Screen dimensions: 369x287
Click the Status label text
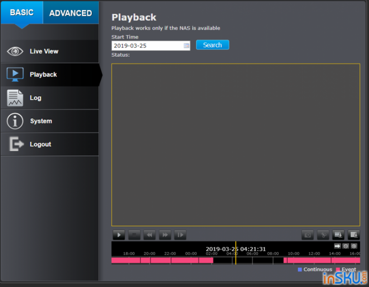click(120, 55)
